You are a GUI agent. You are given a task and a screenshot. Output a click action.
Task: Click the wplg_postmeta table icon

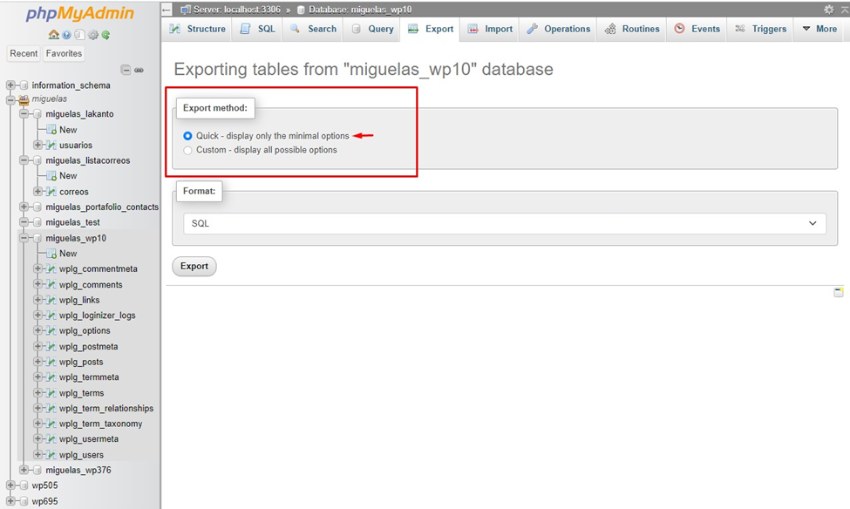pyautogui.click(x=51, y=346)
